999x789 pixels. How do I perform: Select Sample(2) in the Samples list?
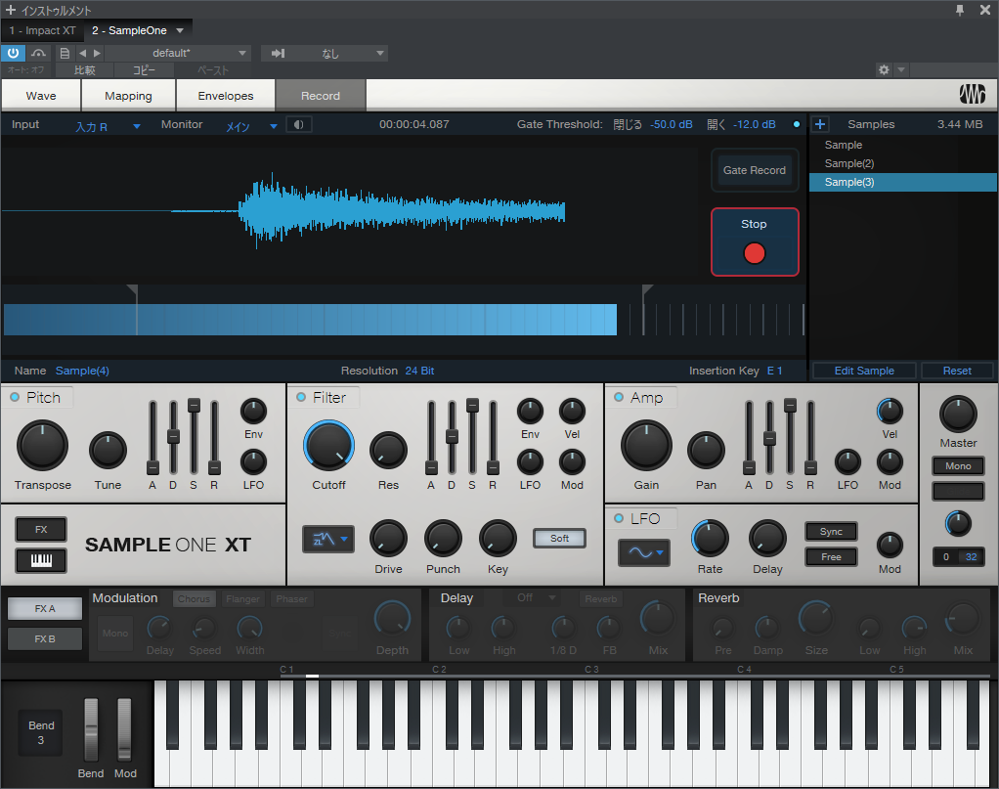pos(903,163)
